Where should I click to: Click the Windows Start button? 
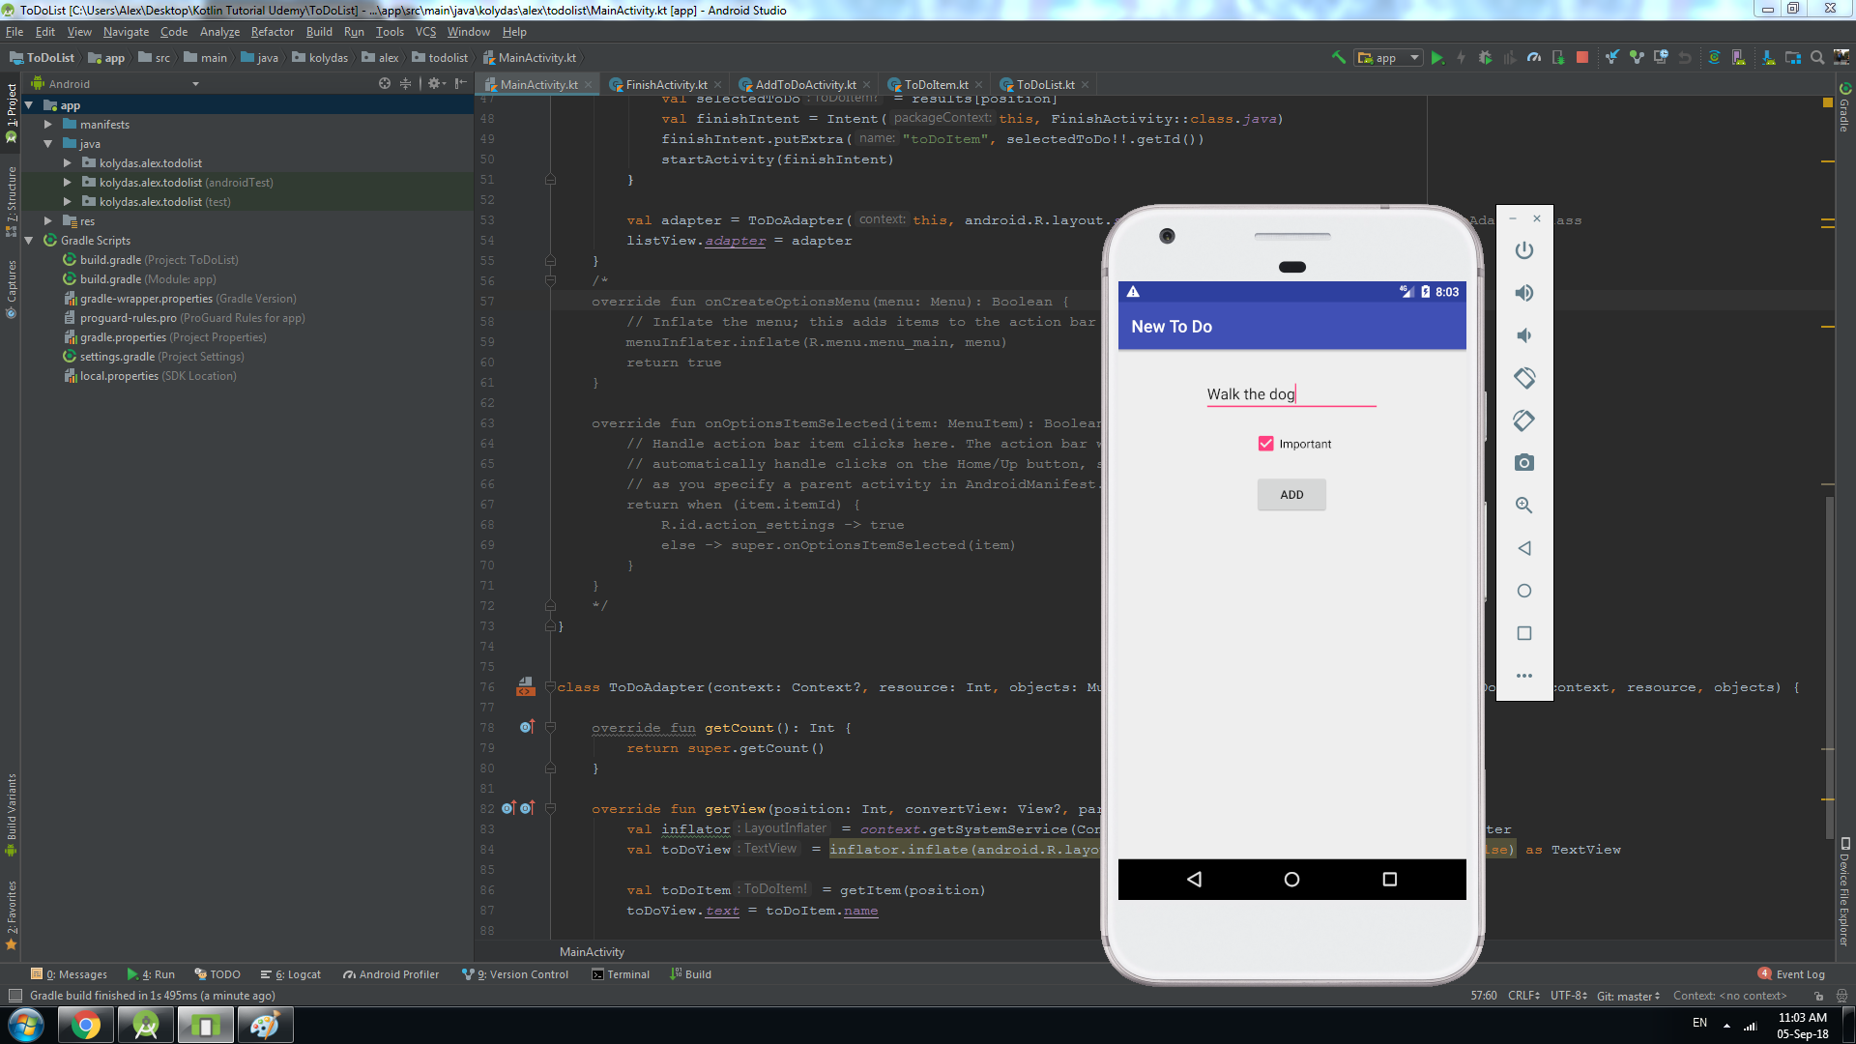pos(25,1025)
